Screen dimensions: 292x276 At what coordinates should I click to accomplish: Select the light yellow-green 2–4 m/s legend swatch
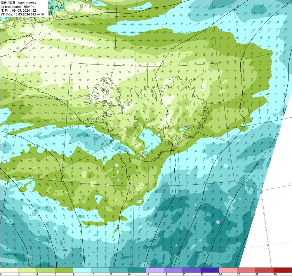tap(27, 270)
